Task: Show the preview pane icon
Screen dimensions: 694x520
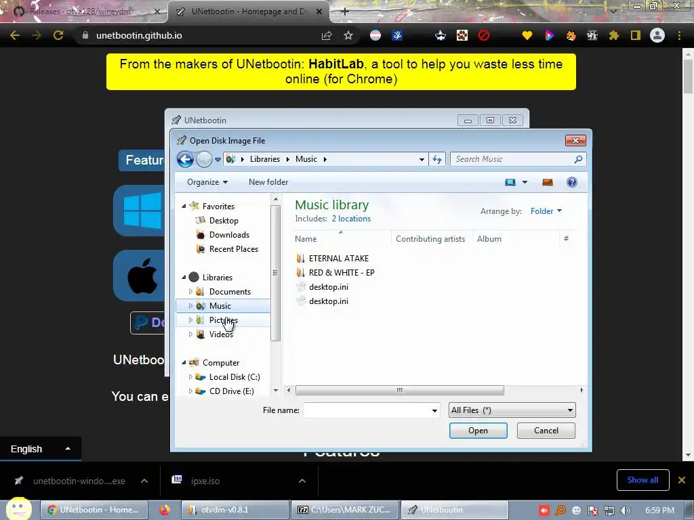Action: (548, 182)
